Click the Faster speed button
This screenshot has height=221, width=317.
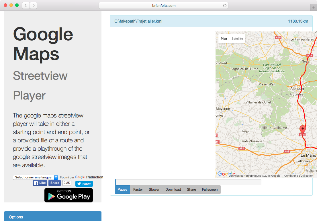[138, 190]
